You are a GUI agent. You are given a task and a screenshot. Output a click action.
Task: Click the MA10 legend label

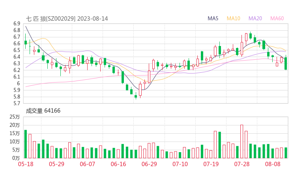coord(233,18)
